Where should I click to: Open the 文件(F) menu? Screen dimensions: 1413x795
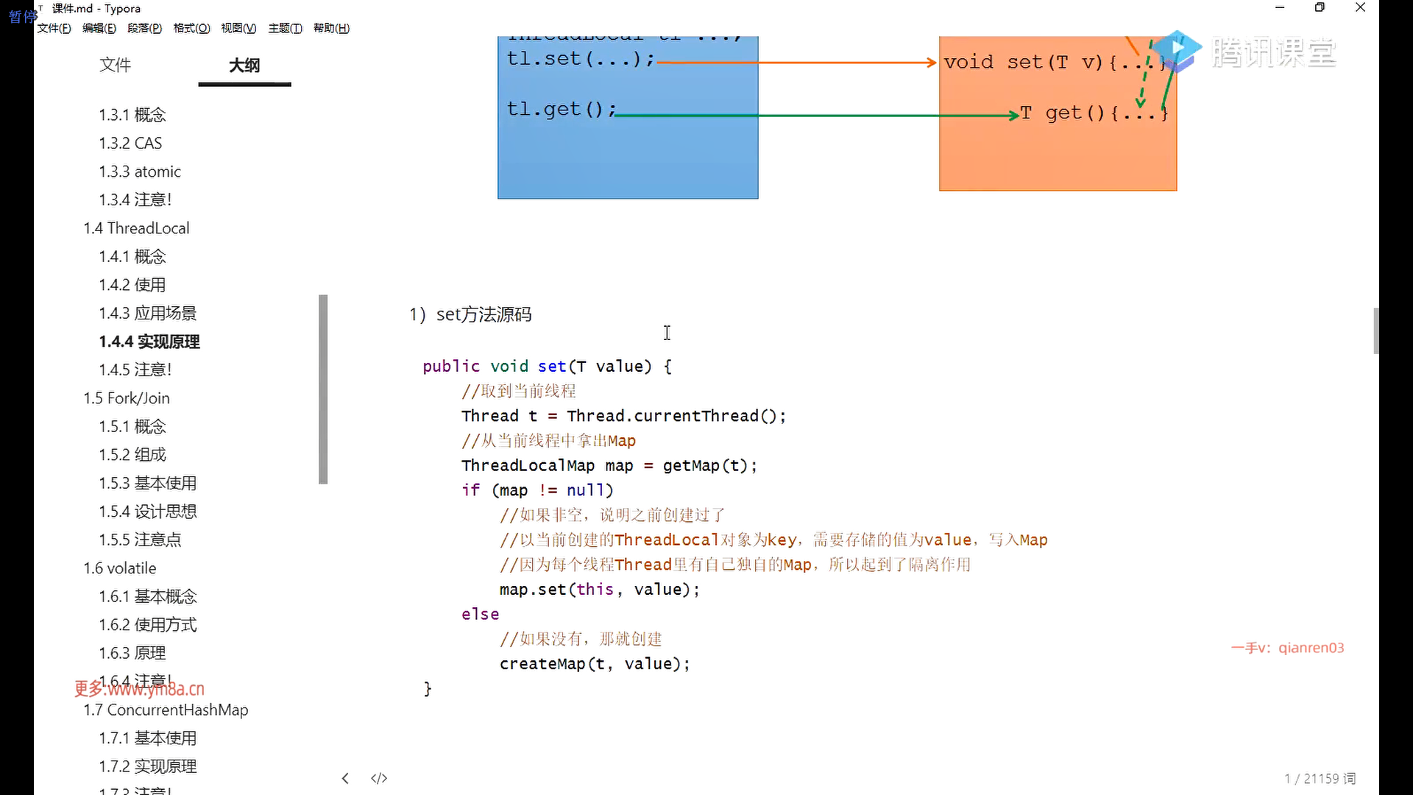[54, 28]
